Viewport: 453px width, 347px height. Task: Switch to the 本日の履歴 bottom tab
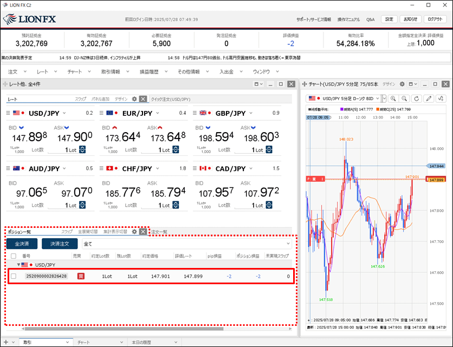tap(143, 342)
